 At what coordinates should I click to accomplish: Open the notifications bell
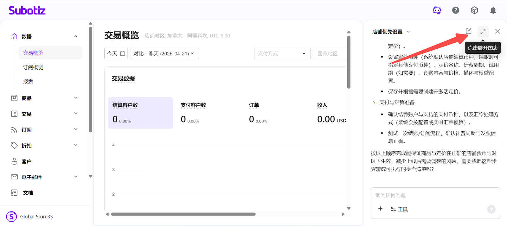pos(493,10)
